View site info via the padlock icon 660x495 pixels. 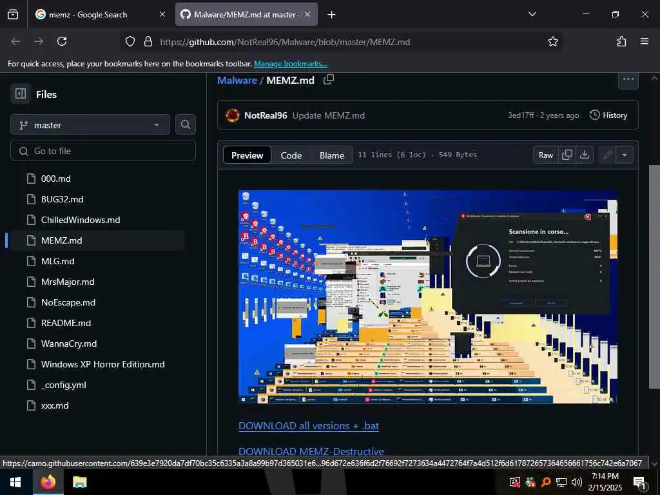tap(148, 41)
